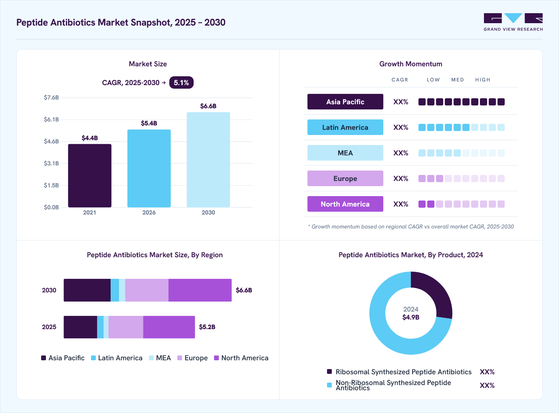The height and width of the screenshot is (413, 559).
Task: Click the Latin America momentum indicator squares
Action: tap(462, 127)
